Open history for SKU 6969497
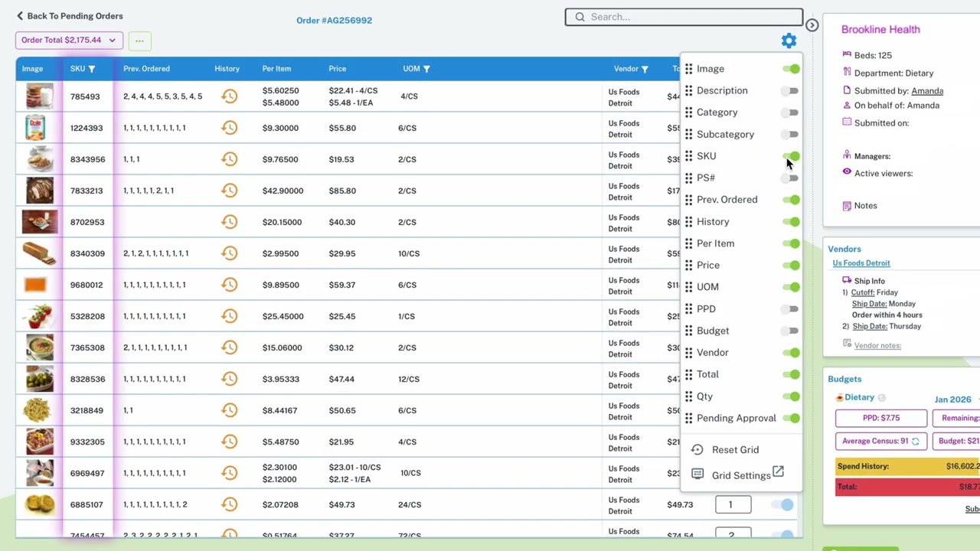 [x=229, y=473]
